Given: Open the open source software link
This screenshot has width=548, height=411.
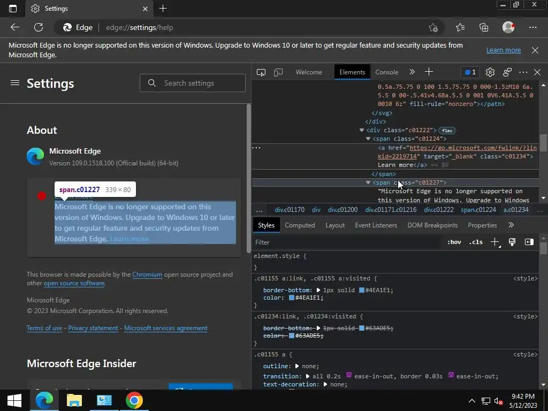Looking at the screenshot, I should click(x=74, y=283).
